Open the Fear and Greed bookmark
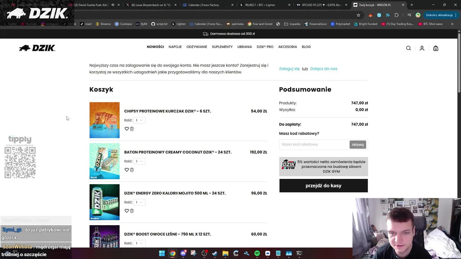This screenshot has height=259, width=461. [260, 24]
